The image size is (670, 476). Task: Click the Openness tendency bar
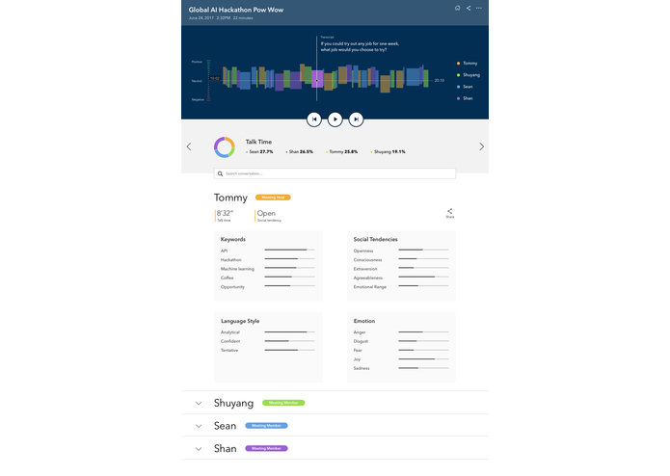coord(423,250)
